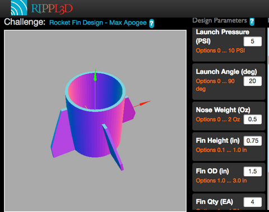Edit the Launch Angle value field

coord(253,81)
